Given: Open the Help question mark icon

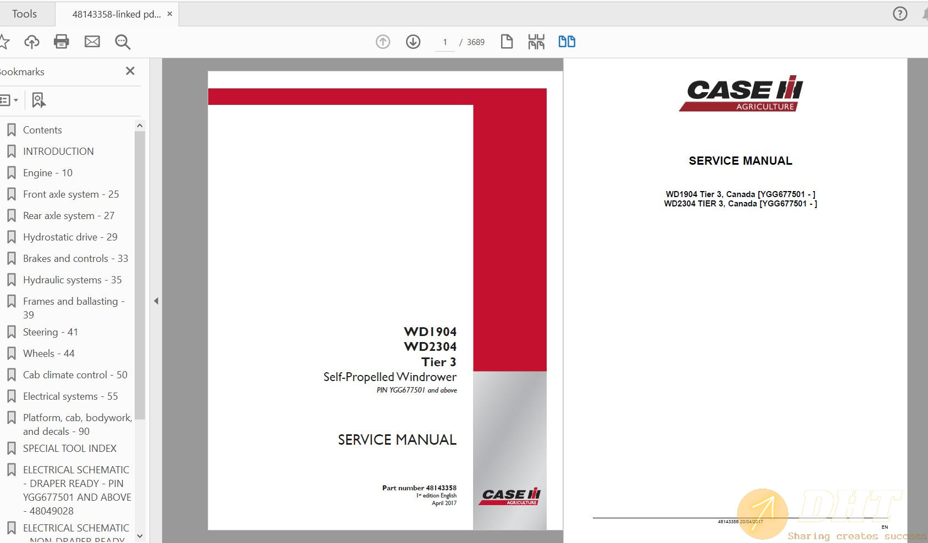Looking at the screenshot, I should (x=900, y=14).
